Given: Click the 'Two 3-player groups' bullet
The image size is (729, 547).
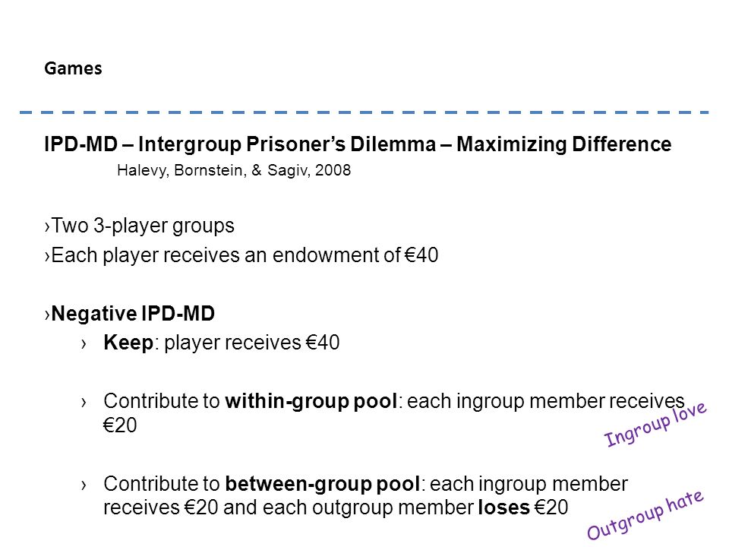Looking at the screenshot, I should click(140, 226).
